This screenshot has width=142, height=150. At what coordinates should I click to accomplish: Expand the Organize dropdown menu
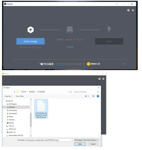pyautogui.click(x=8, y=96)
